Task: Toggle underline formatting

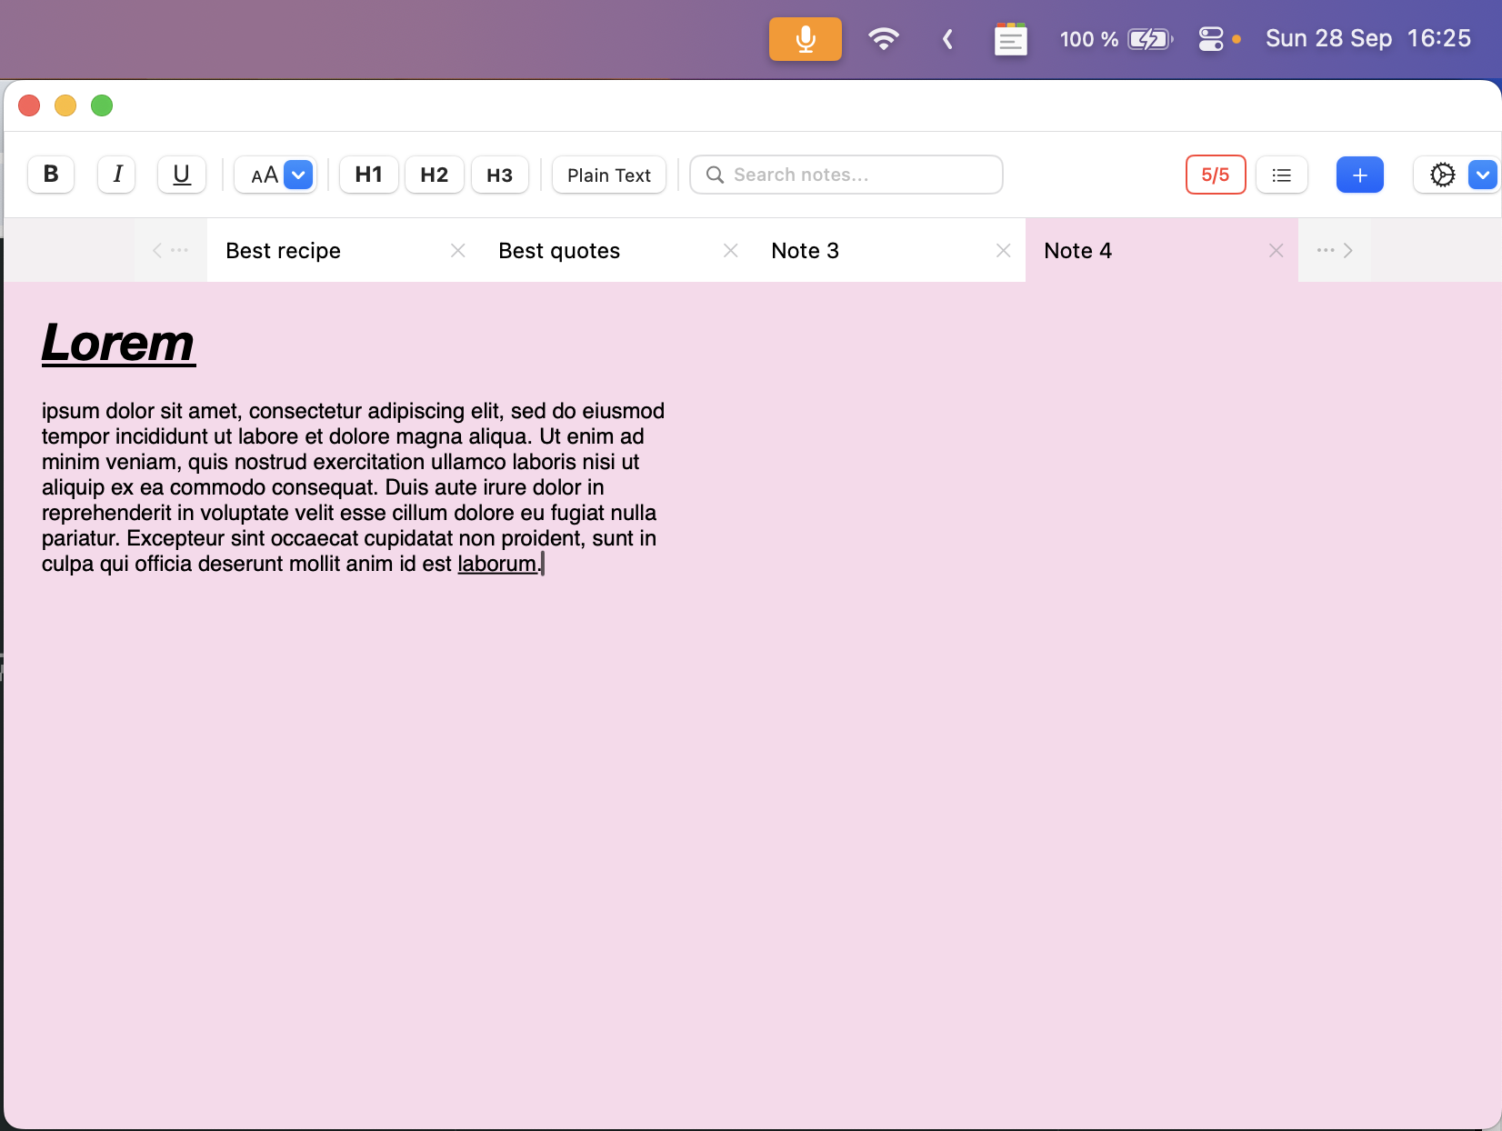Action: (181, 175)
